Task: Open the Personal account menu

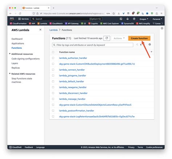Action: tap(157, 19)
